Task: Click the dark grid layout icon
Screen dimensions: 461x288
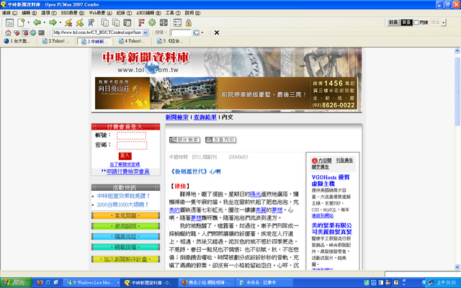Action: (x=164, y=22)
